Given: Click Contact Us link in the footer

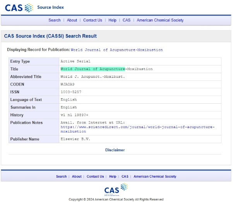Looking at the screenshot, I should tap(95, 176).
